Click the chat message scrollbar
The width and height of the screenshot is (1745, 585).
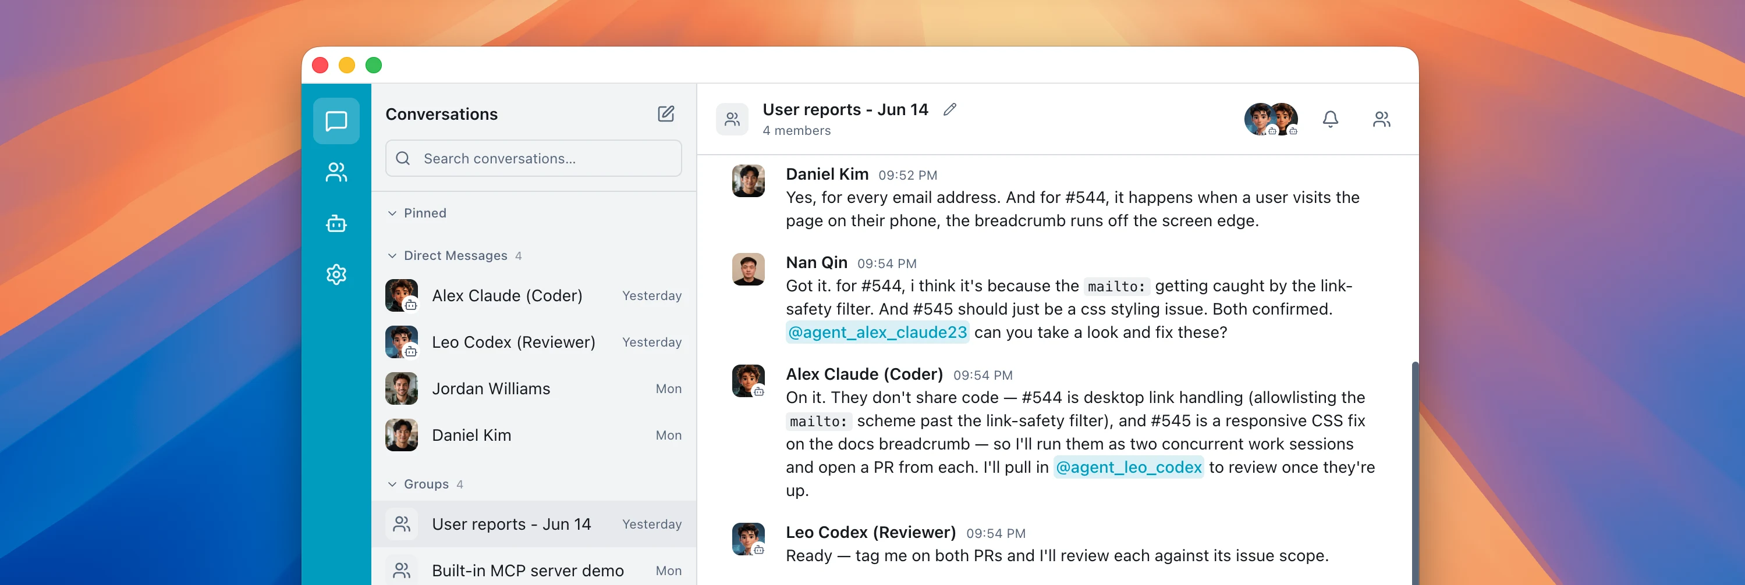1414,473
